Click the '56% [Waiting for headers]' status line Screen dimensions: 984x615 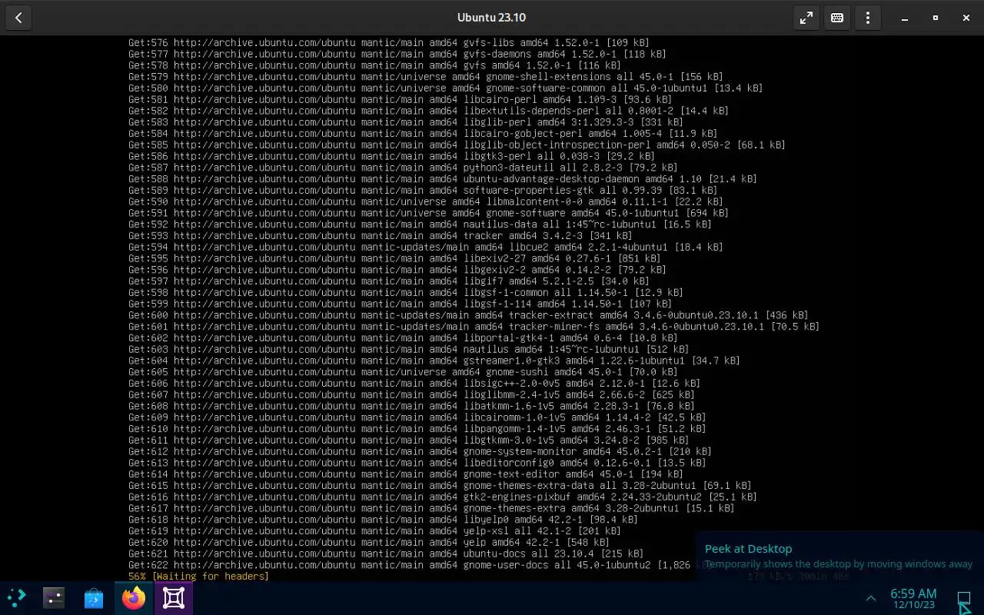pyautogui.click(x=198, y=577)
